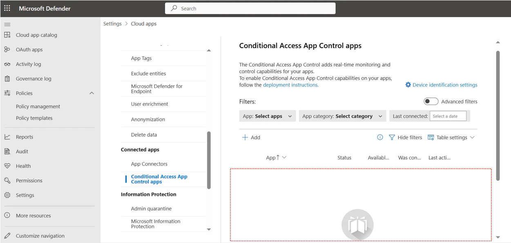Open the App category dropdown
This screenshot has height=243, width=511.
[342, 116]
